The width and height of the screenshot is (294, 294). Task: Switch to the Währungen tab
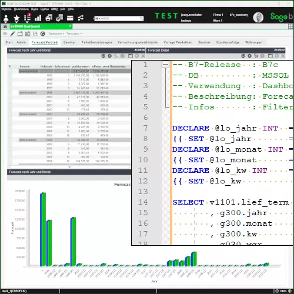(x=253, y=42)
